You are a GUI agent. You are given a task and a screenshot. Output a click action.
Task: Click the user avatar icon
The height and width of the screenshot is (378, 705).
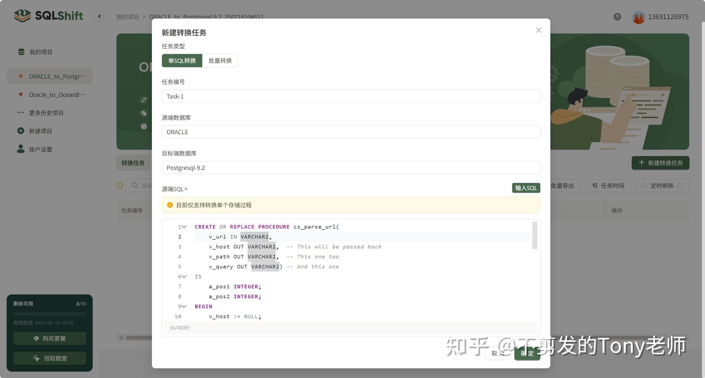point(639,17)
